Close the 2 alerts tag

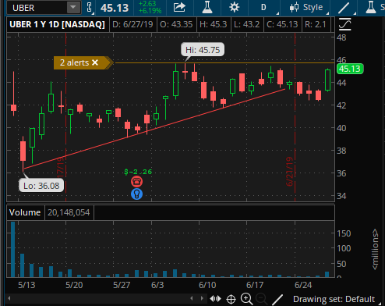click(x=95, y=62)
